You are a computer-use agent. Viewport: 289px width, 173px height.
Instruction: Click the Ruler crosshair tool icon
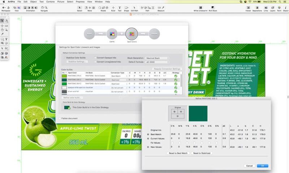tap(113, 8)
